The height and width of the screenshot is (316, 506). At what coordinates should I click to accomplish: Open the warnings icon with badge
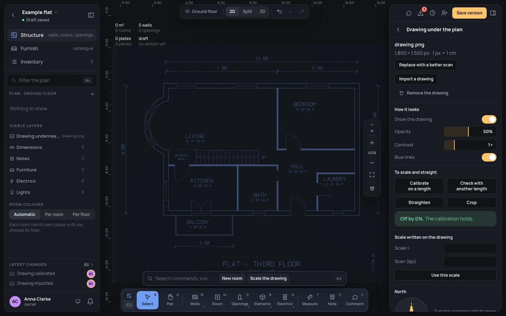[x=421, y=13]
